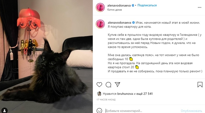This screenshot has height=113, width=205.
Task: View the list of 27 541 likes
Action: pos(144,94)
